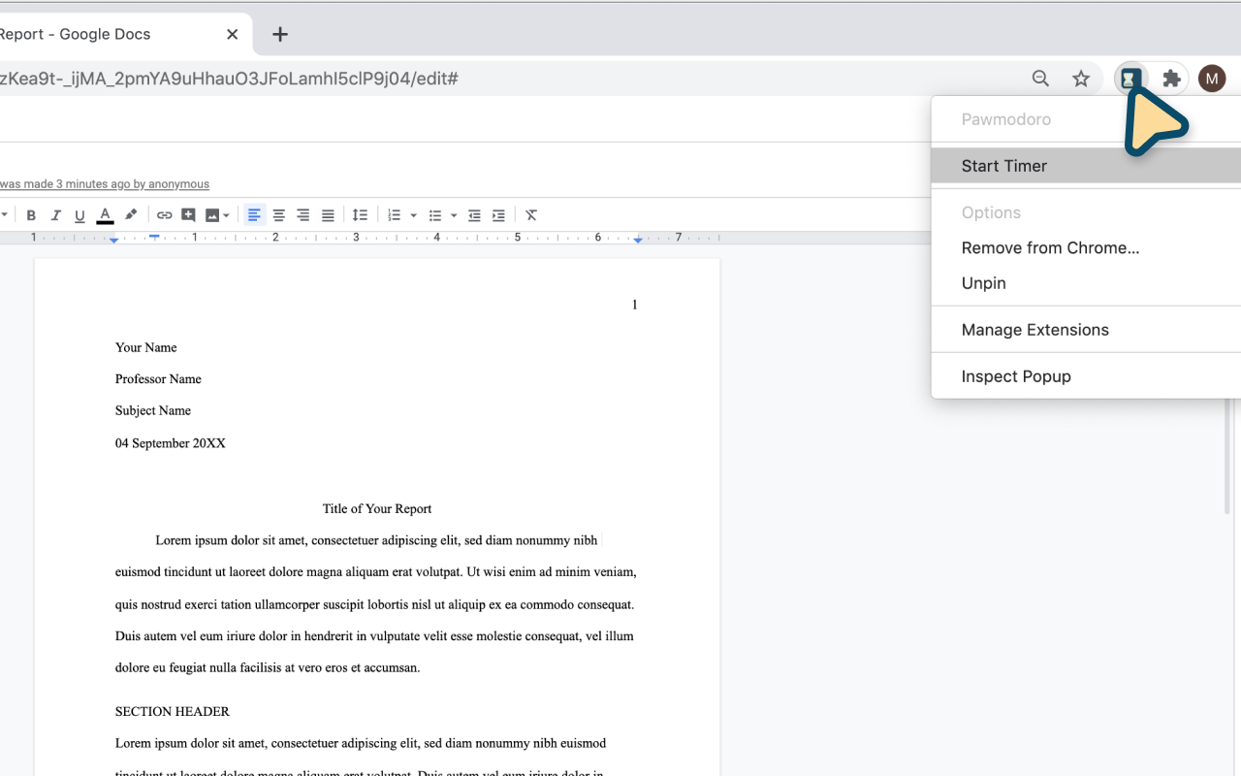Click the clear formatting icon
This screenshot has width=1241, height=776.
pos(531,215)
